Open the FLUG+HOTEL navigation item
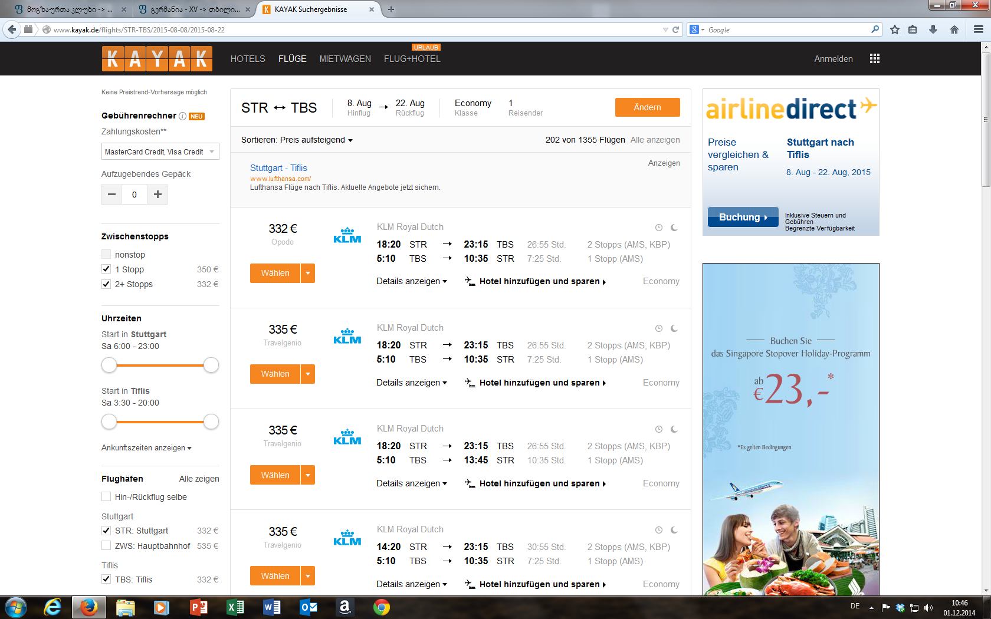This screenshot has height=619, width=991. tap(412, 59)
